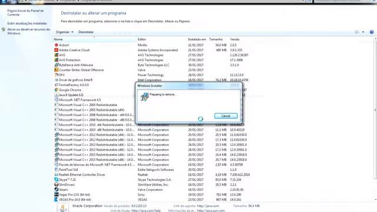Click Eddie Sekiguchi Softwares editor cell
Image resolution: width=377 pixels, height=212 pixels.
coord(156,170)
